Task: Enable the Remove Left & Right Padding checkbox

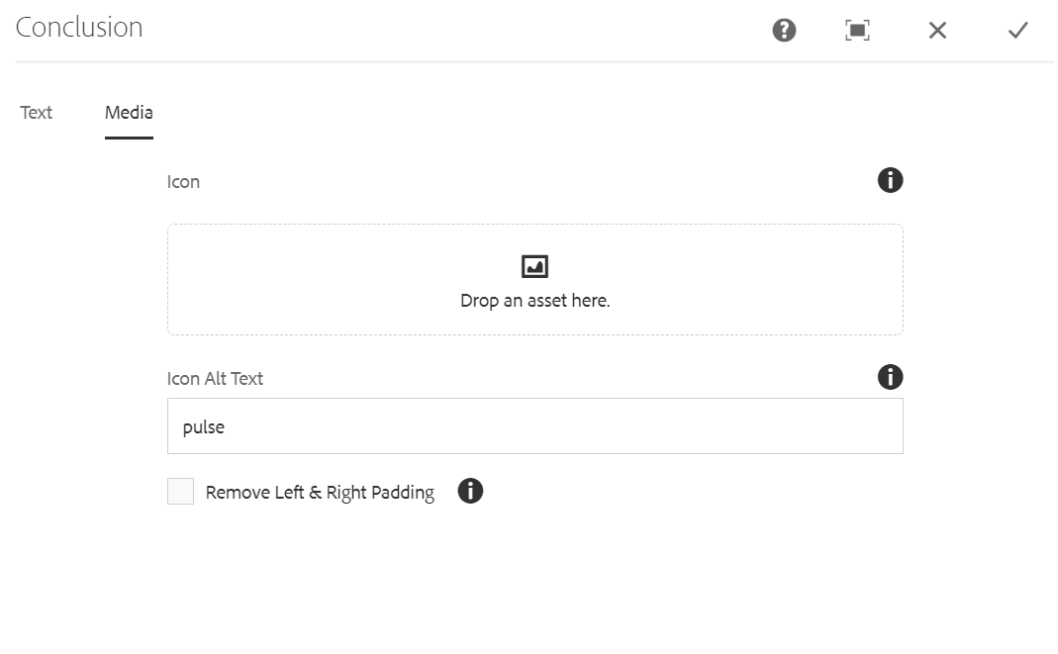Action: 181,492
